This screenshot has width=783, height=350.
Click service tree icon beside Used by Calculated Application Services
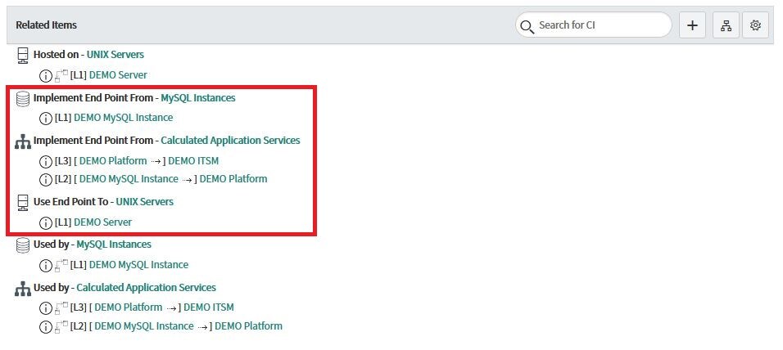tap(23, 289)
